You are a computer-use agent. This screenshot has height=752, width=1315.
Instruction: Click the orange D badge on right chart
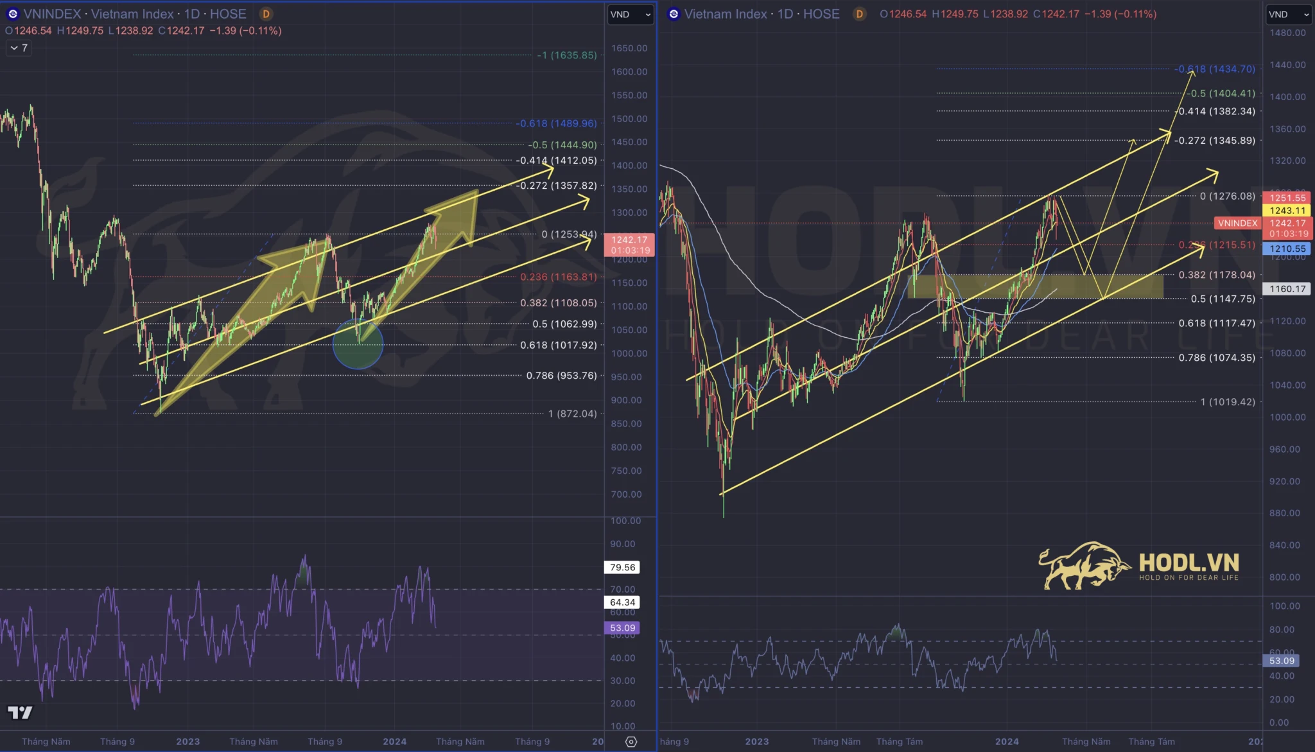pyautogui.click(x=859, y=14)
